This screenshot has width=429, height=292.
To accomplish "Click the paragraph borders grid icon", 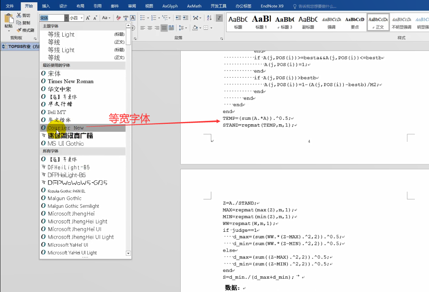I will point(206,28).
